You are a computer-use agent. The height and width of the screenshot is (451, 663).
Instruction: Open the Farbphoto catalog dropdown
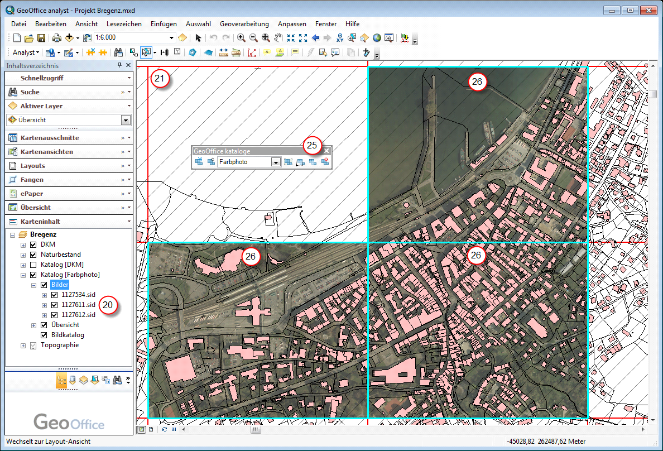[275, 162]
